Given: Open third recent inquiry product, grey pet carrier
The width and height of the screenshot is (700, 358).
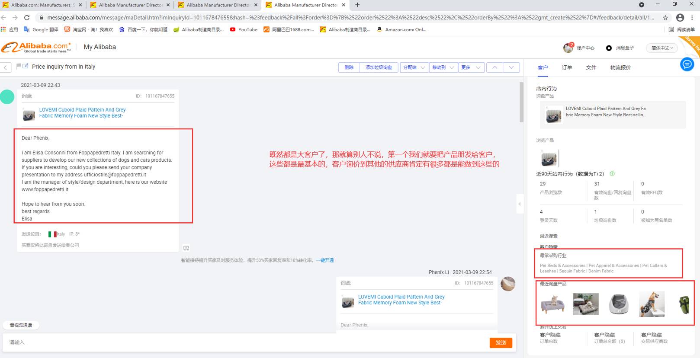Looking at the screenshot, I should (619, 304).
